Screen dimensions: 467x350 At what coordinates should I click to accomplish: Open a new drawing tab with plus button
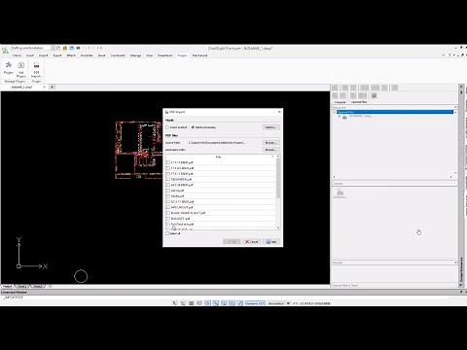tap(52, 87)
